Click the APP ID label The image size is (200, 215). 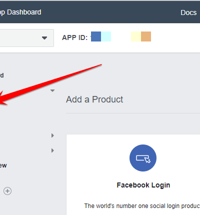tap(75, 37)
